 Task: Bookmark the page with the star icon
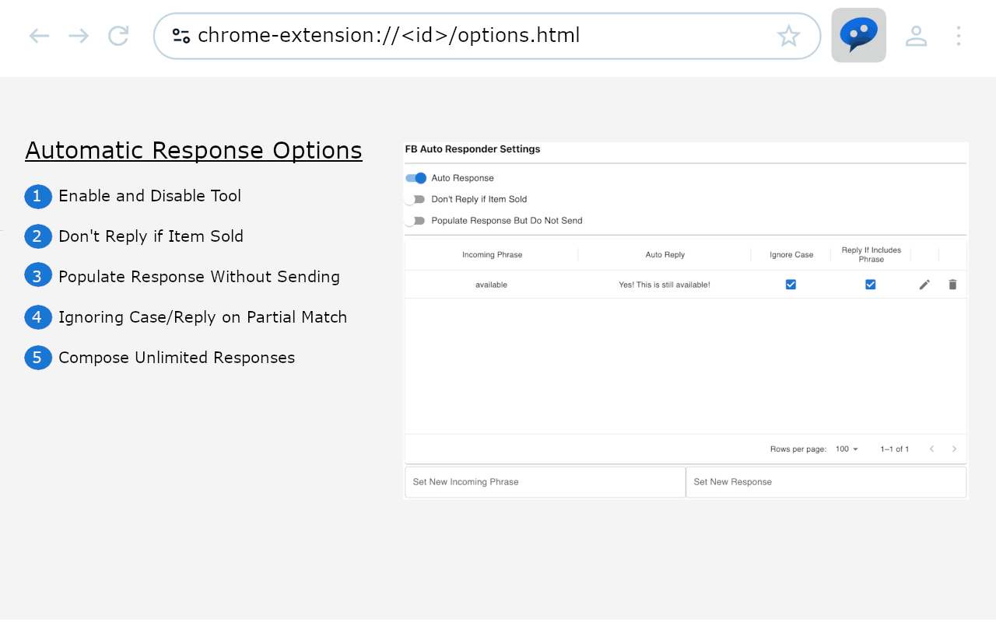[789, 35]
